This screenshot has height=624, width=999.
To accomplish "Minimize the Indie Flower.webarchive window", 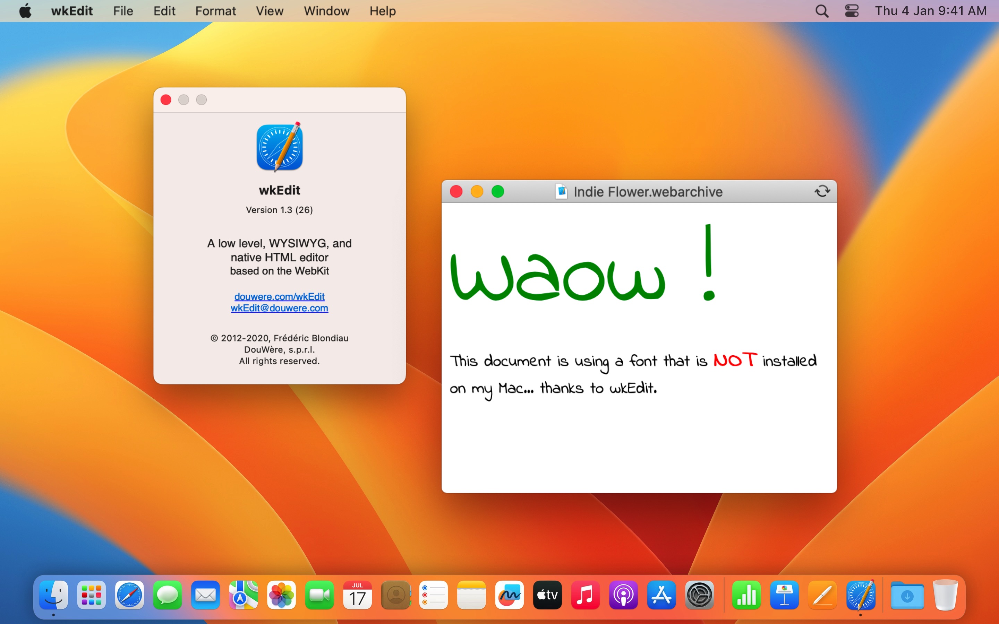I will coord(477,191).
